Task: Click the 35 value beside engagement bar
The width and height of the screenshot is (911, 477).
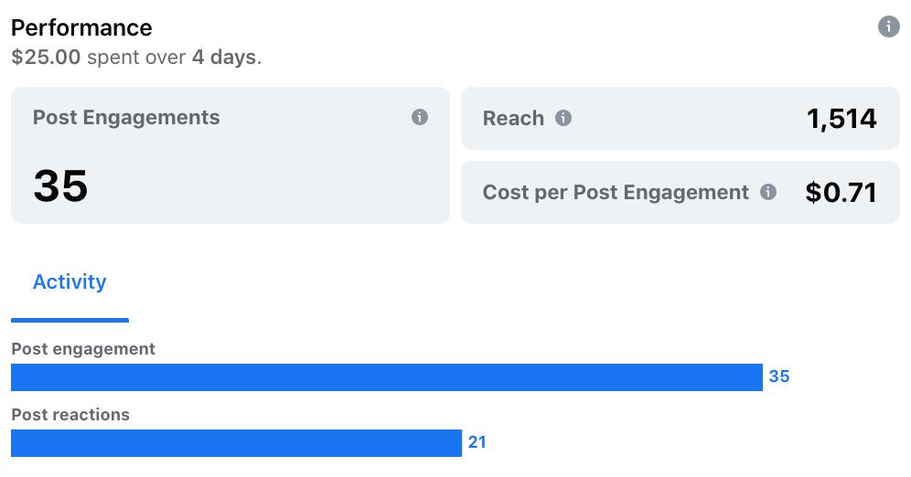Action: (779, 376)
